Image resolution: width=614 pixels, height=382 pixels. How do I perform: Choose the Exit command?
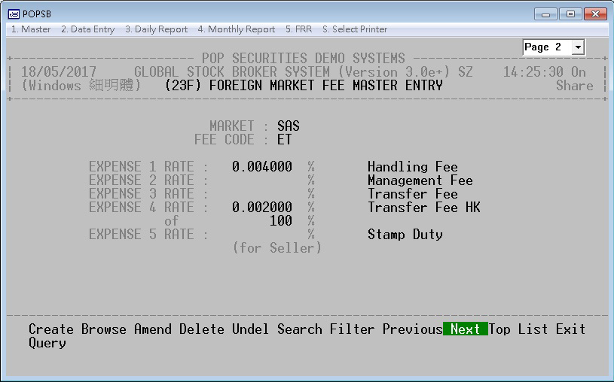coord(570,329)
